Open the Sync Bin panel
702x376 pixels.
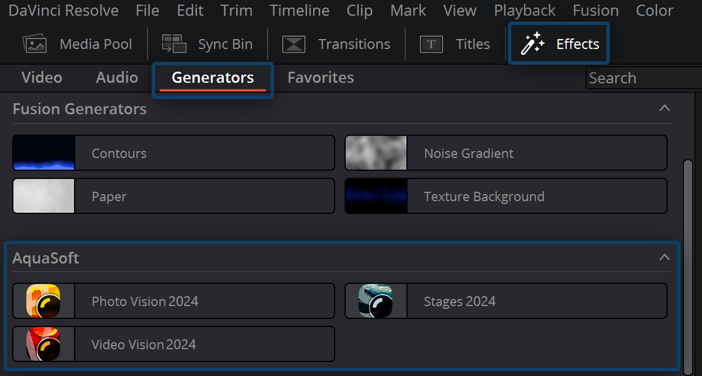208,43
